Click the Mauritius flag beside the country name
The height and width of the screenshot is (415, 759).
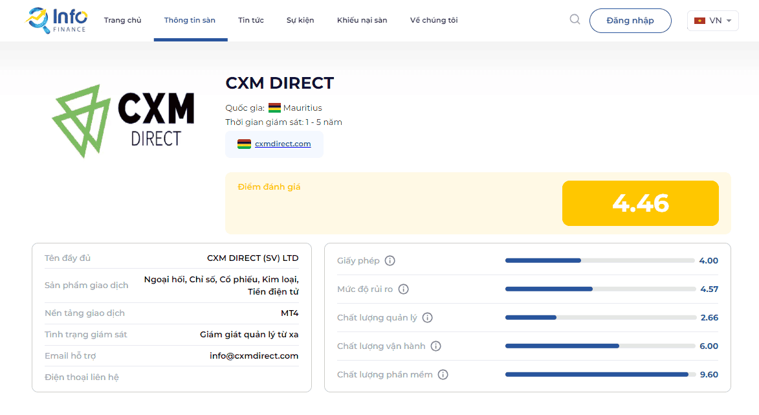point(274,108)
